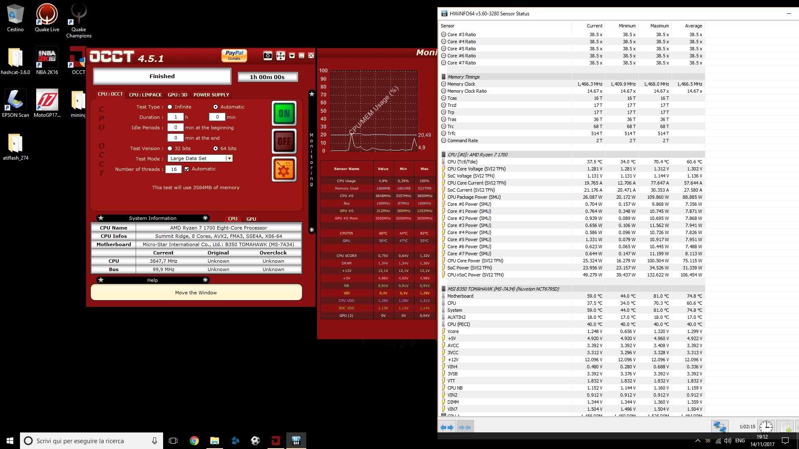Viewport: 799px width, 449px height.
Task: Open OCCT title bar dropdown arrow
Action: click(292, 56)
